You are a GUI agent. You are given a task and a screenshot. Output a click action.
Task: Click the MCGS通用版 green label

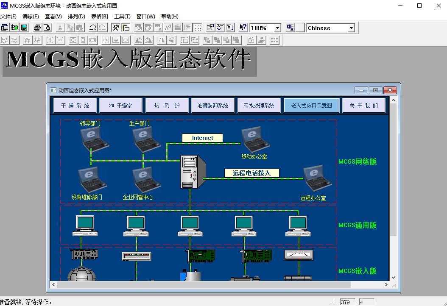358,225
